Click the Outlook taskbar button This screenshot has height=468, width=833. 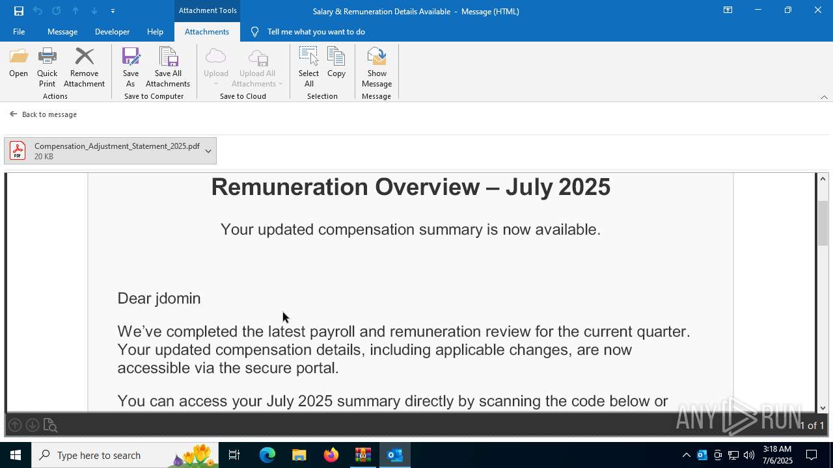(395, 455)
